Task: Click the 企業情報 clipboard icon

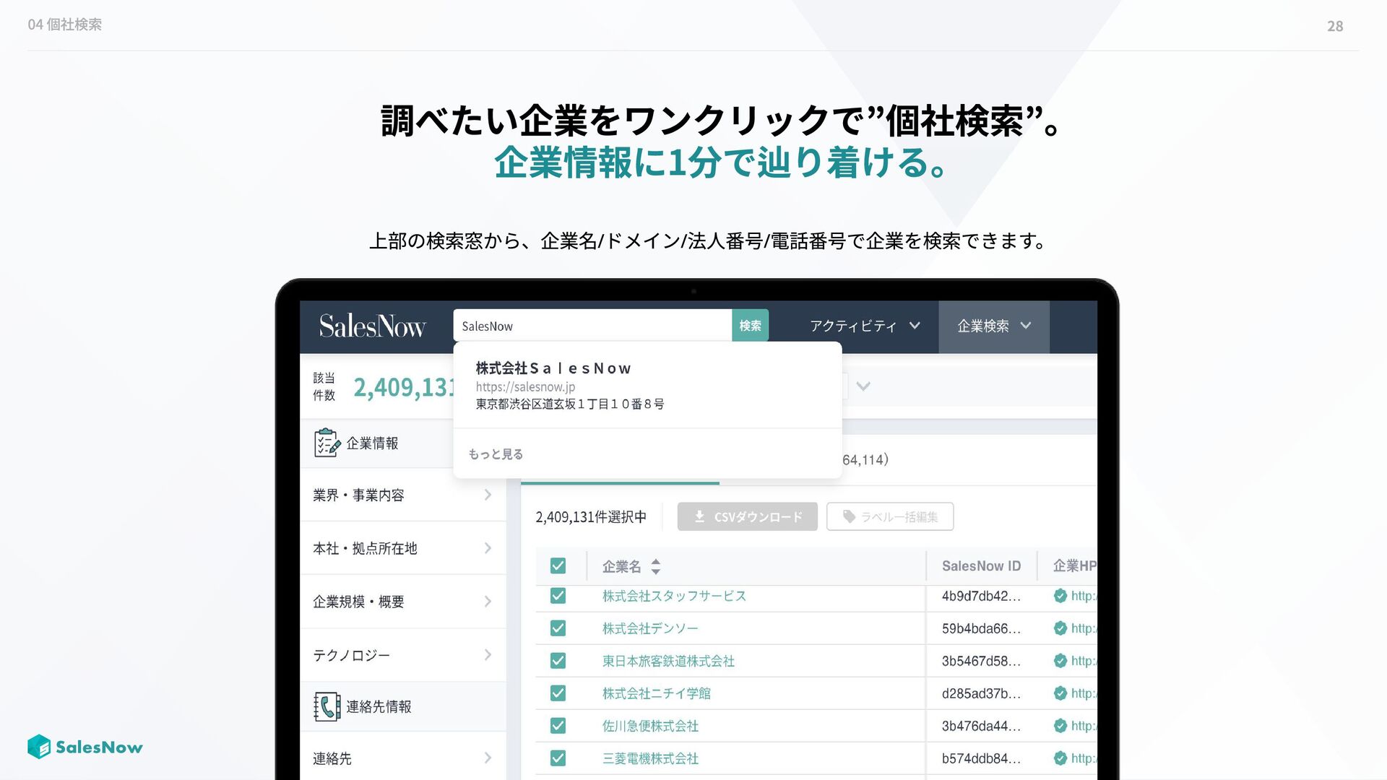Action: tap(327, 443)
